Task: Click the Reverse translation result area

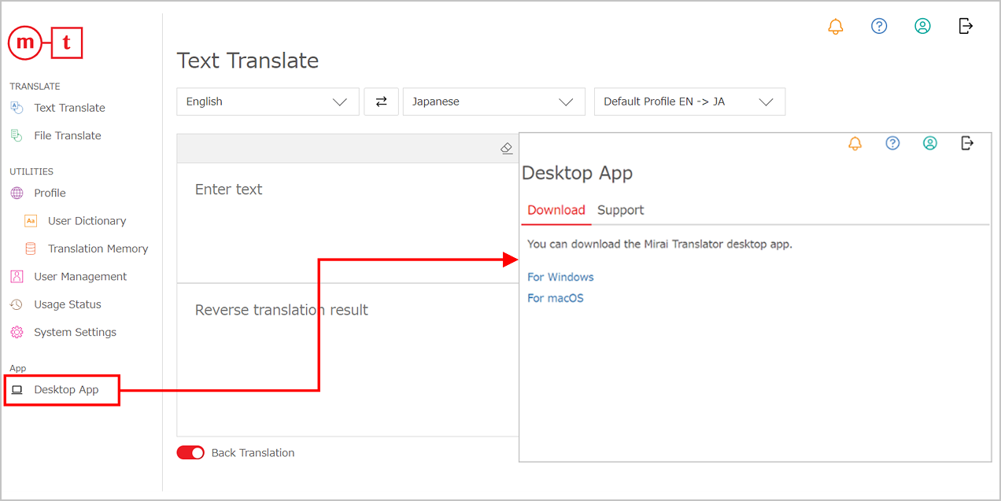Action: tap(348, 359)
